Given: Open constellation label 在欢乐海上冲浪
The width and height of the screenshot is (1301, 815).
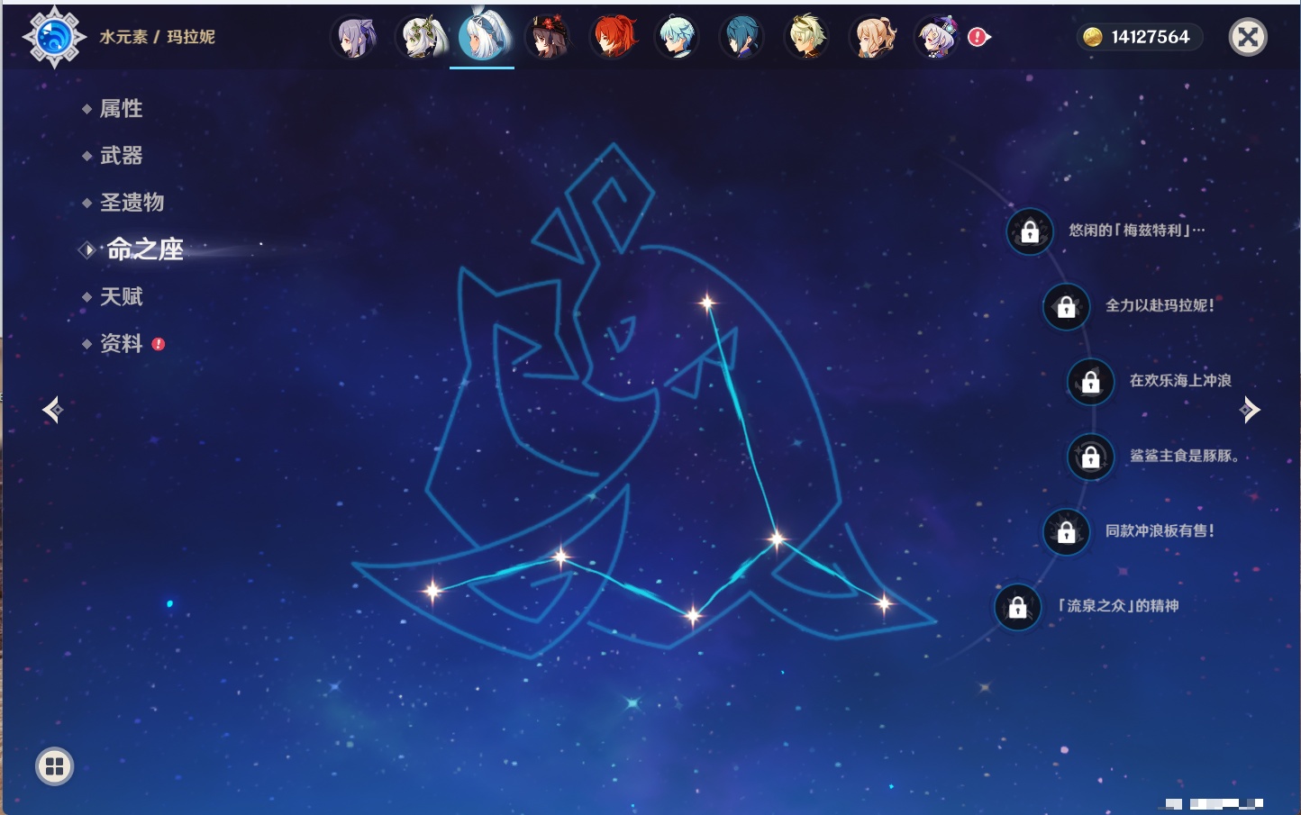Looking at the screenshot, I should (x=1180, y=380).
